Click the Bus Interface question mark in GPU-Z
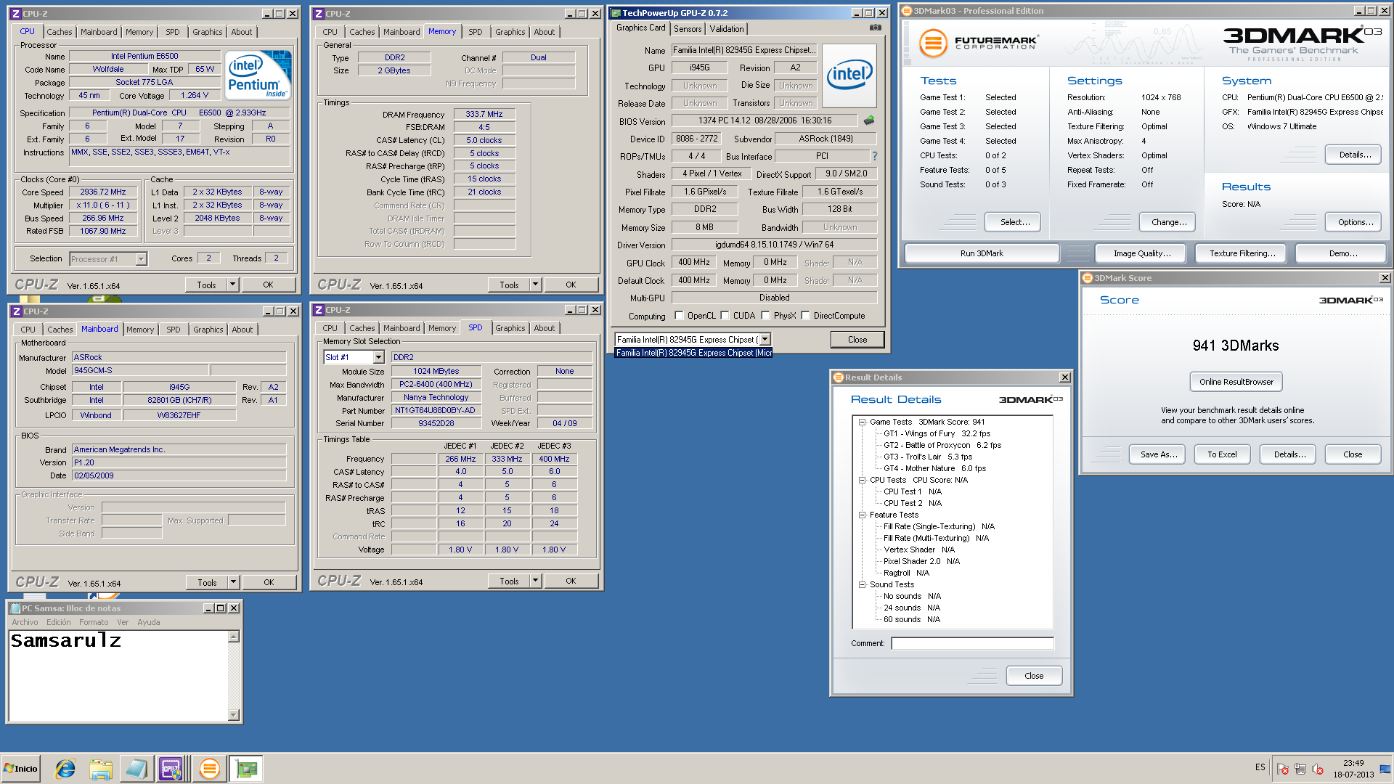Image resolution: width=1394 pixels, height=784 pixels. pos(875,156)
